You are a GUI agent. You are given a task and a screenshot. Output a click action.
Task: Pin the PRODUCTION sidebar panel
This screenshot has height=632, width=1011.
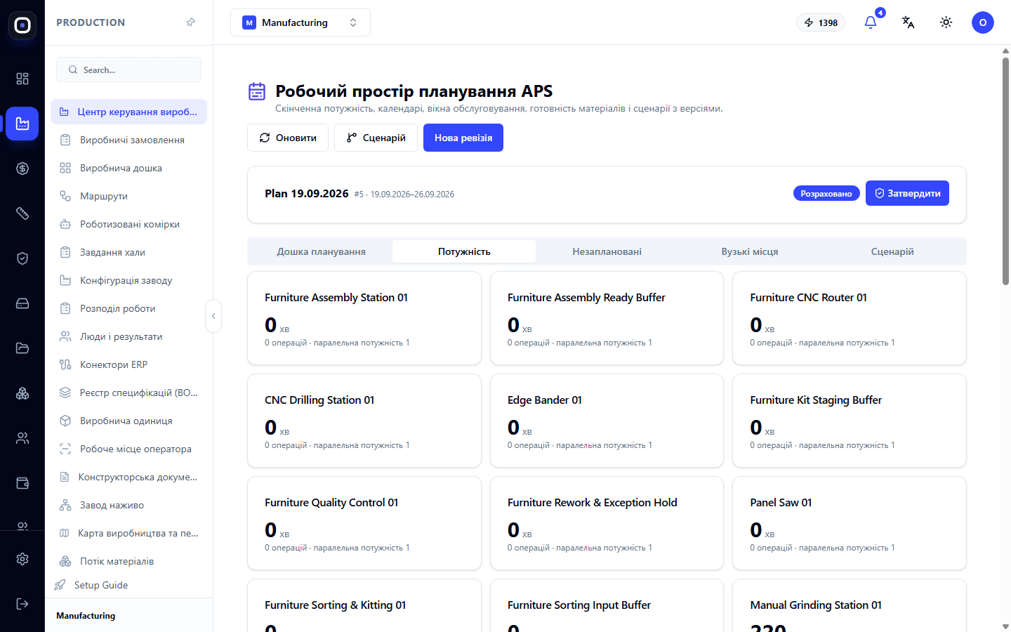click(x=190, y=22)
